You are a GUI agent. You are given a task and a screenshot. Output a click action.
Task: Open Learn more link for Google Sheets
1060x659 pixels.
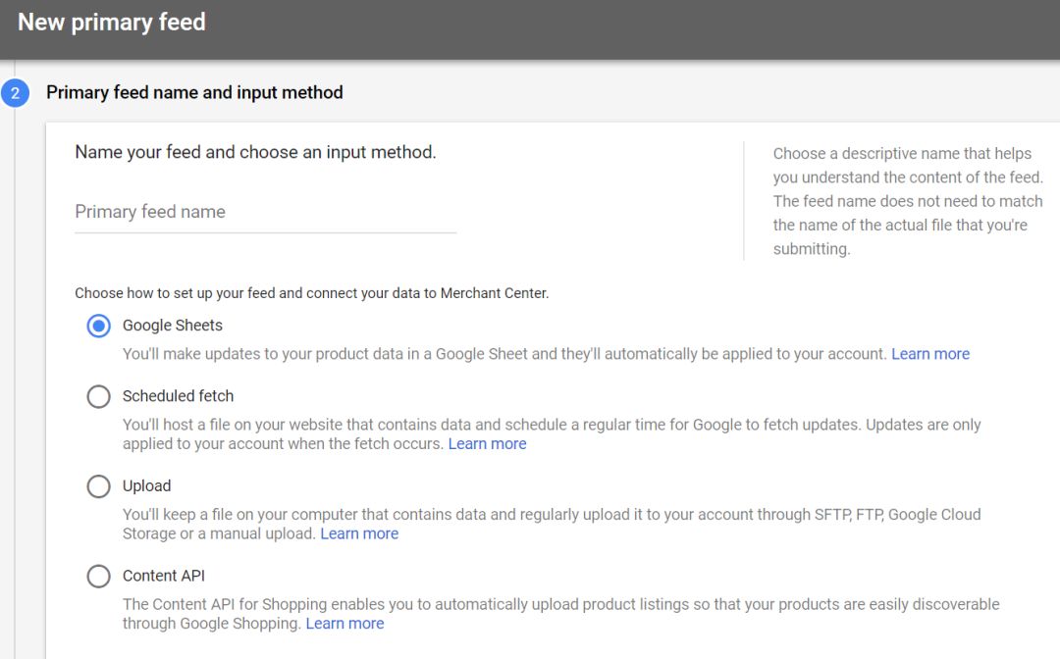pos(929,354)
